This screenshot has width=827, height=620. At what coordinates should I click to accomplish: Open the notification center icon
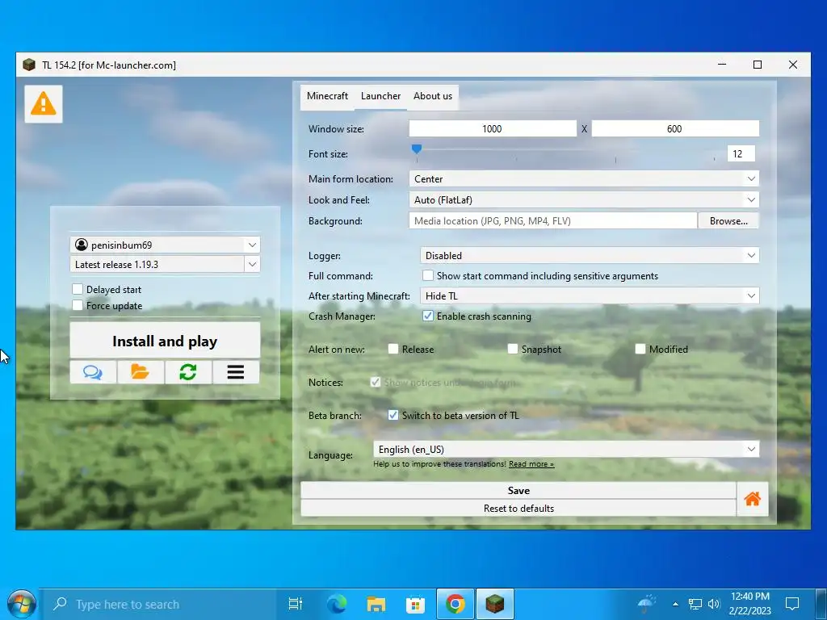792,604
